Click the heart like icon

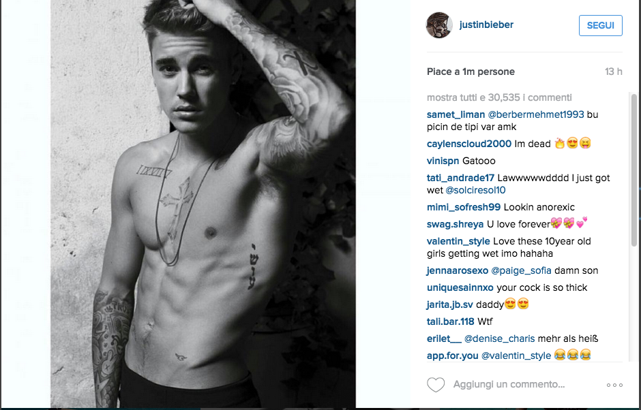tap(436, 385)
